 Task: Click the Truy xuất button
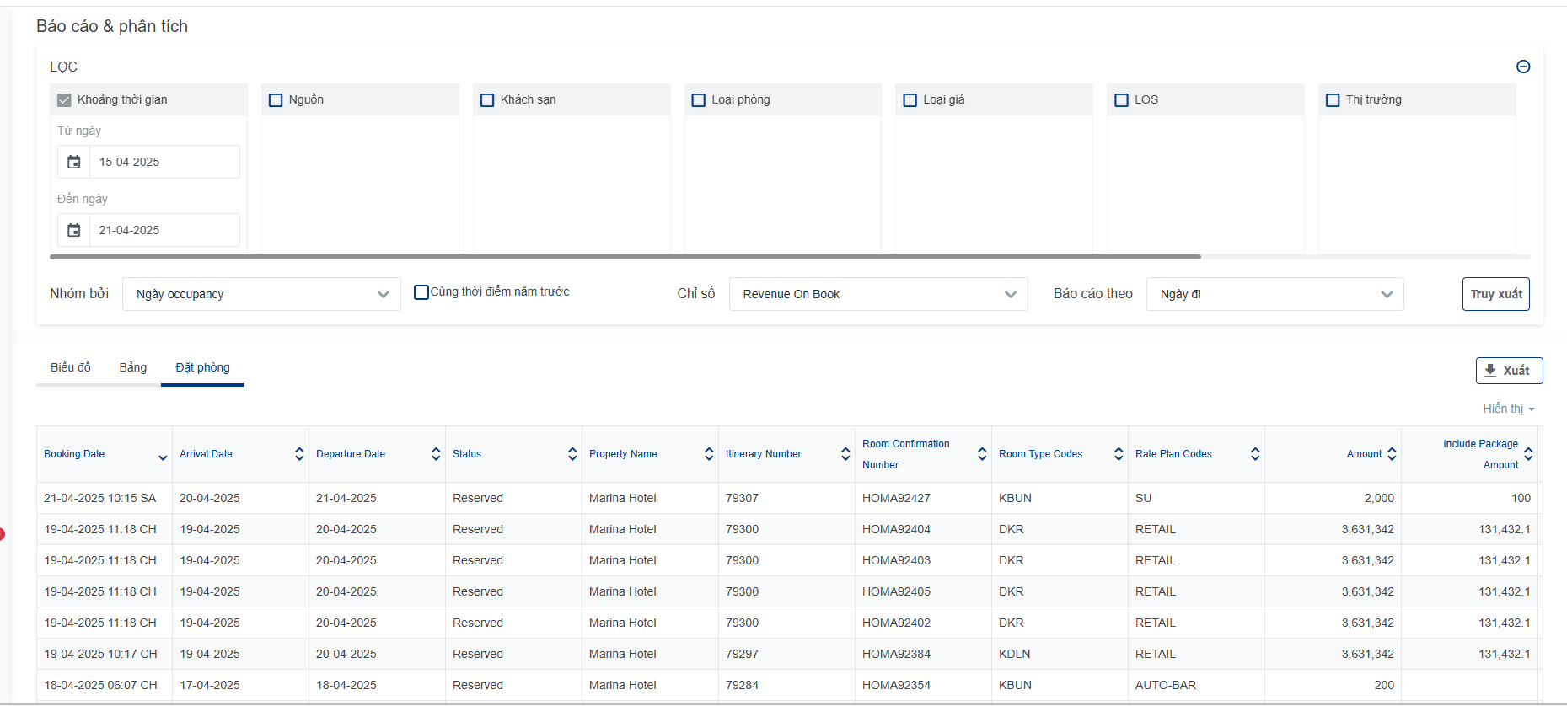(x=1495, y=294)
